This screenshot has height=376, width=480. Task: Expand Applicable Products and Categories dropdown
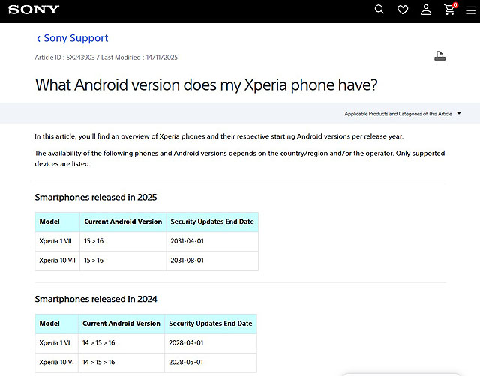point(398,114)
